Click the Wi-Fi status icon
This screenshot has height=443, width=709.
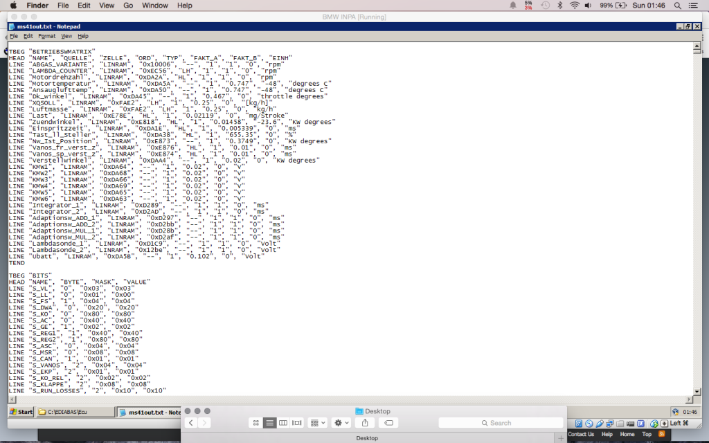pos(574,6)
